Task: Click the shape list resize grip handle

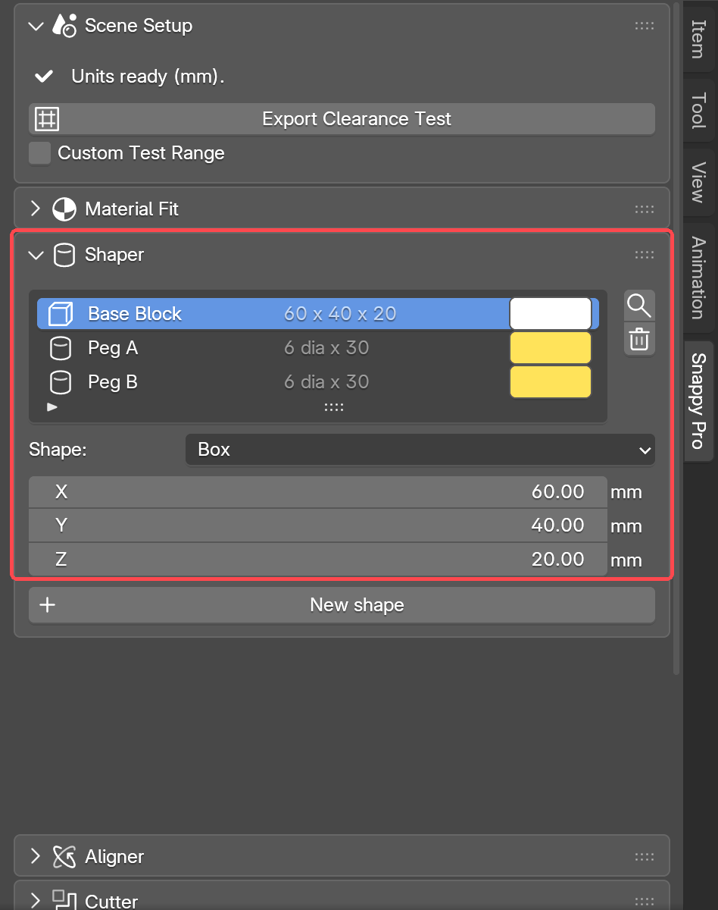Action: click(334, 407)
